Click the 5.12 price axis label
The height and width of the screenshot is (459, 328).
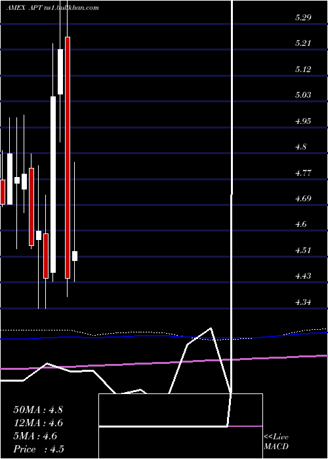tap(303, 70)
